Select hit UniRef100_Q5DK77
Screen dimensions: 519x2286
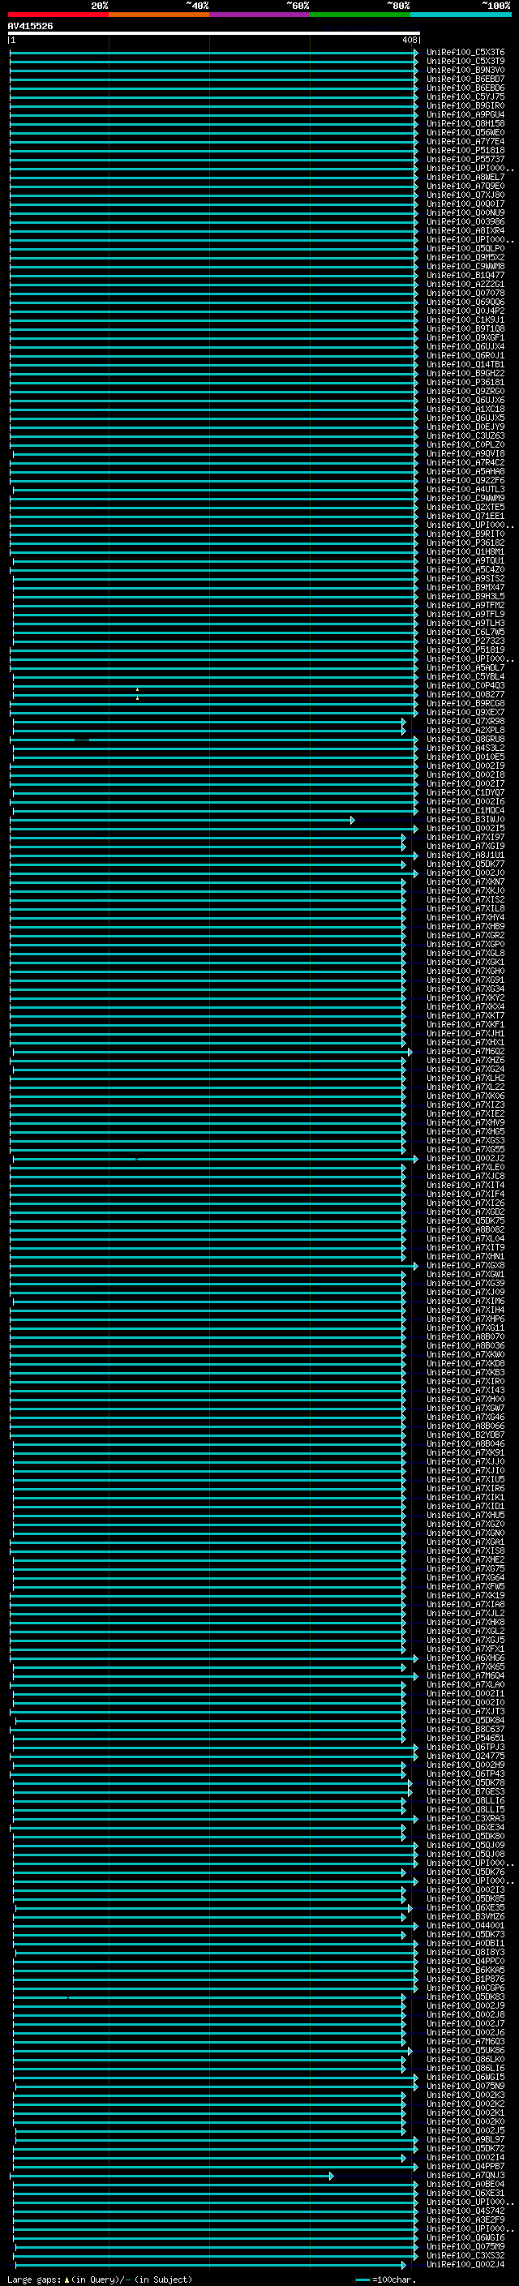(465, 864)
